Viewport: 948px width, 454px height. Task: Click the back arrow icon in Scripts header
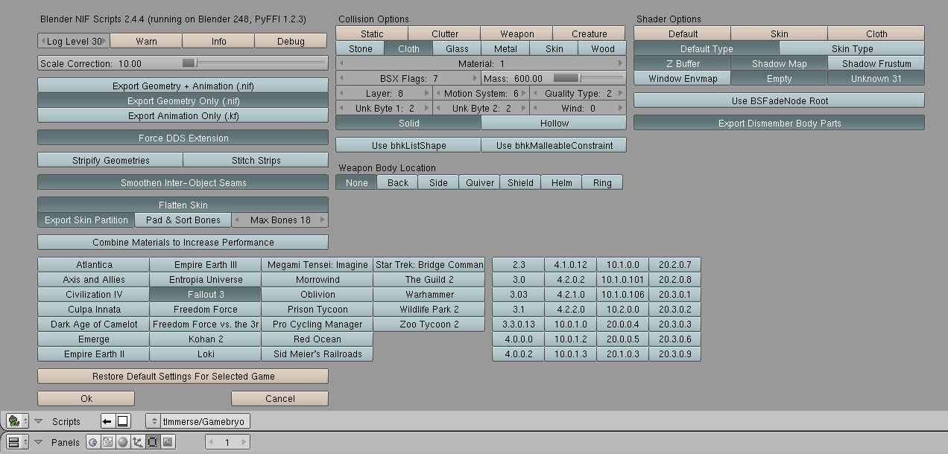[108, 421]
